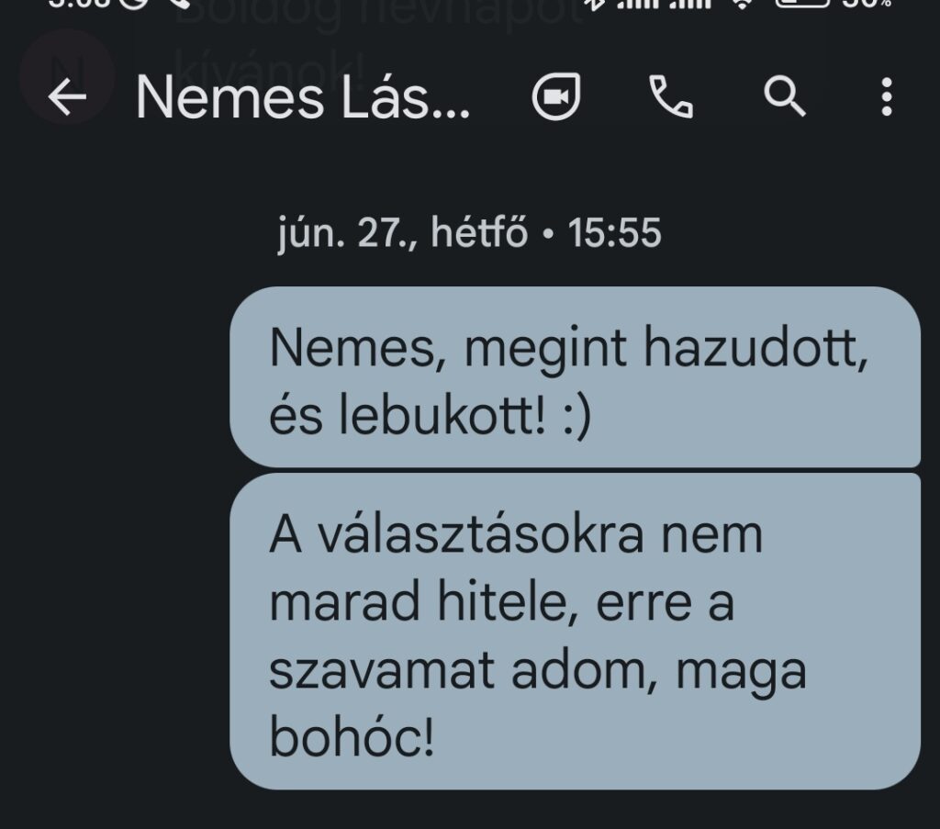
Task: Tap the ':)' smiley in first message
Action: (x=577, y=415)
